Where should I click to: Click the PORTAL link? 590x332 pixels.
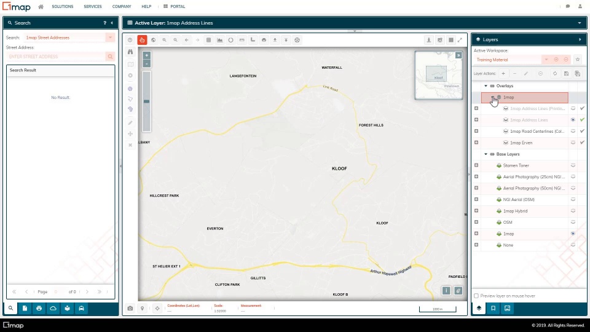point(177,7)
